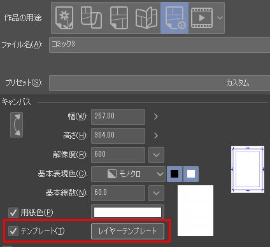
Task: Expand the 幅(W) width arrow
Action: tap(156, 116)
